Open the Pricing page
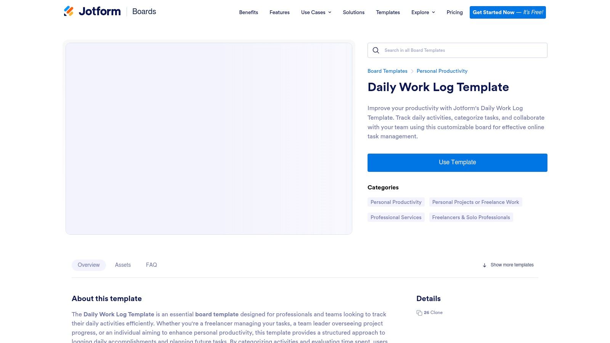Screen dimensions: 610x343 [x=454, y=12]
